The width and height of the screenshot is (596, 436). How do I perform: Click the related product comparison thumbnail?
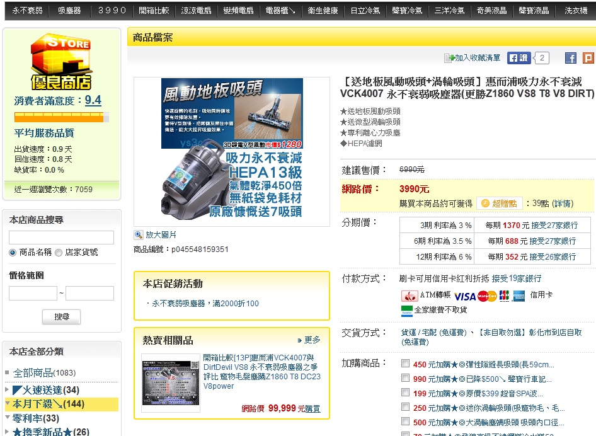pyautogui.click(x=170, y=383)
